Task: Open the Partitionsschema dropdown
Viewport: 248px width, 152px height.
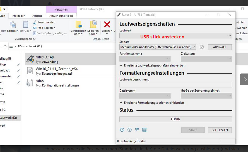Action: (x=145, y=59)
